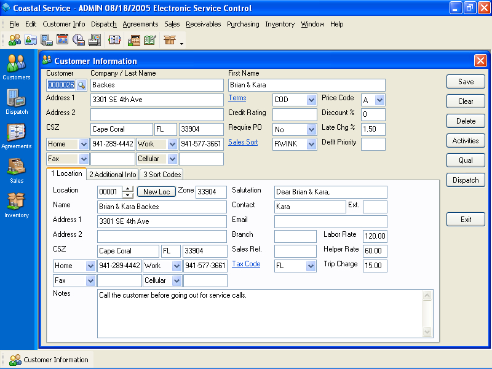Open the Terms COD dropdown
The width and height of the screenshot is (492, 369).
(311, 100)
